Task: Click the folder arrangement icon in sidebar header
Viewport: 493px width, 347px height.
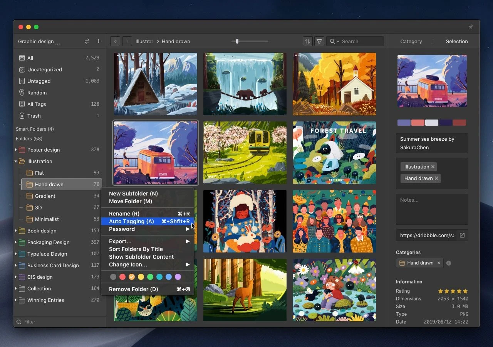Action: pos(87,41)
